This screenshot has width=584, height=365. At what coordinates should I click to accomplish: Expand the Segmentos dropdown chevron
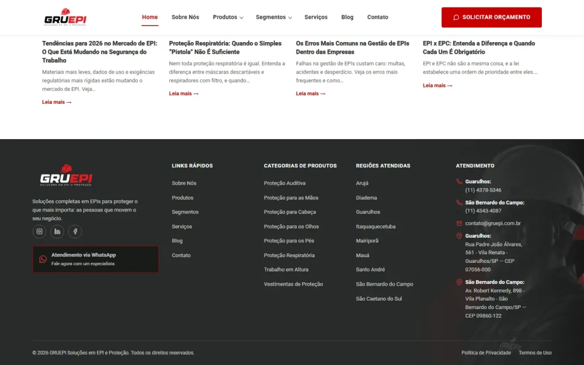290,18
